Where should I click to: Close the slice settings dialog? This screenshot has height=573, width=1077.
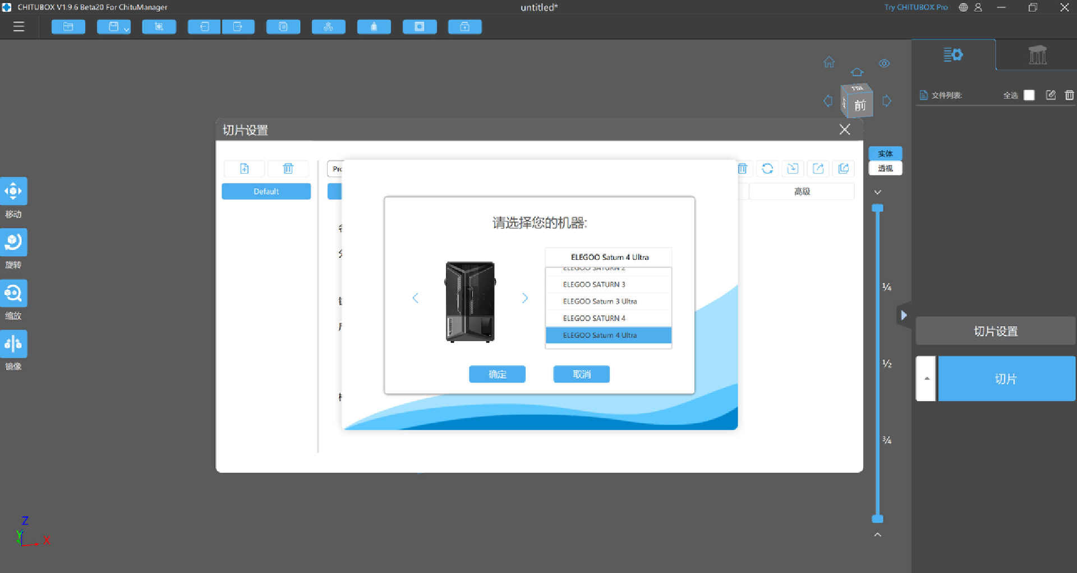(x=844, y=130)
